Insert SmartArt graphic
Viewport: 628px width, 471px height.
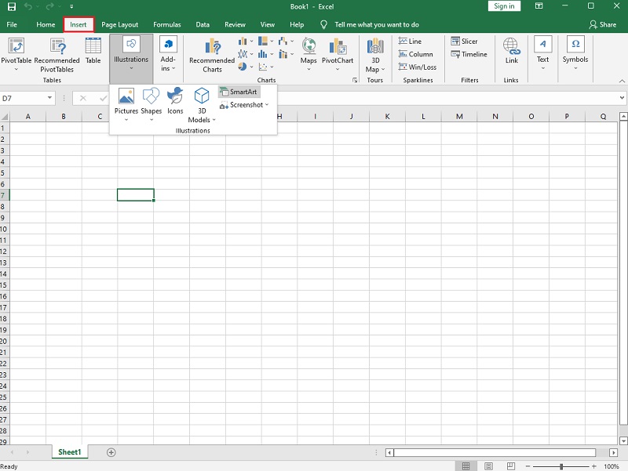coord(239,92)
